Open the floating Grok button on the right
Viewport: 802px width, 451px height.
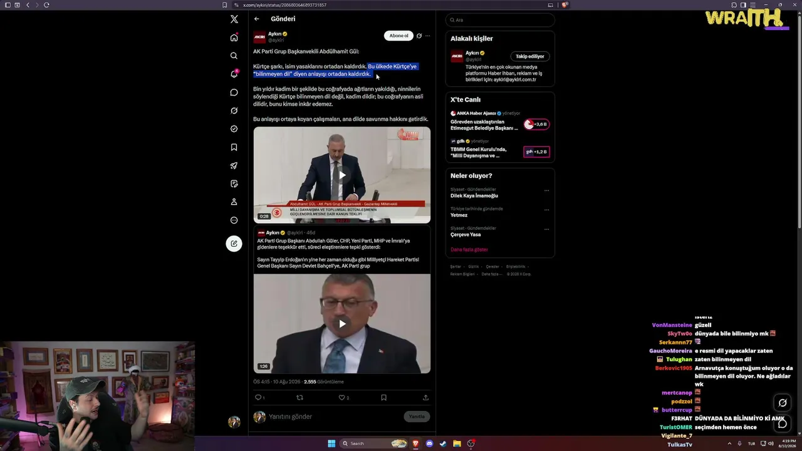pos(782,403)
